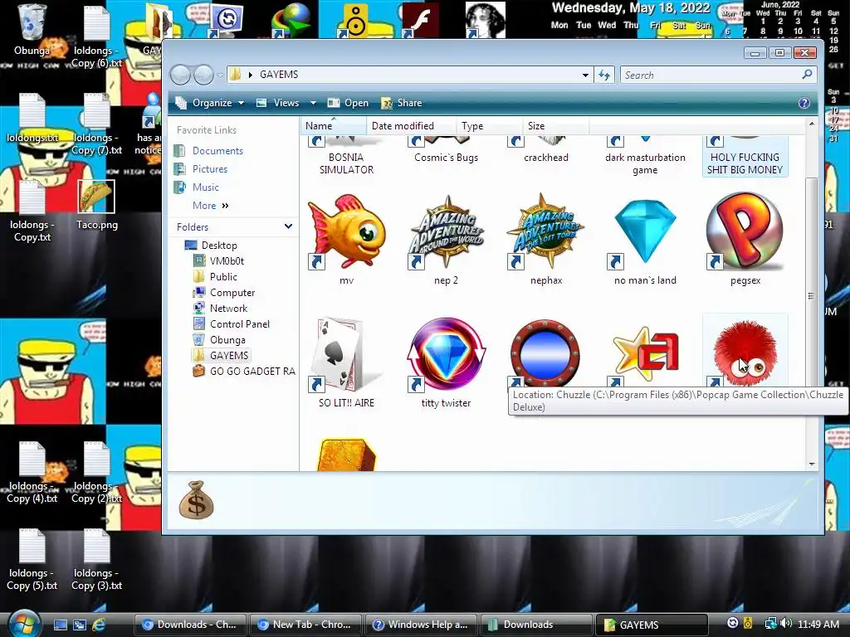Click the SO LIT!! AIRE solitaire icon
This screenshot has width=850, height=637.
[346, 355]
